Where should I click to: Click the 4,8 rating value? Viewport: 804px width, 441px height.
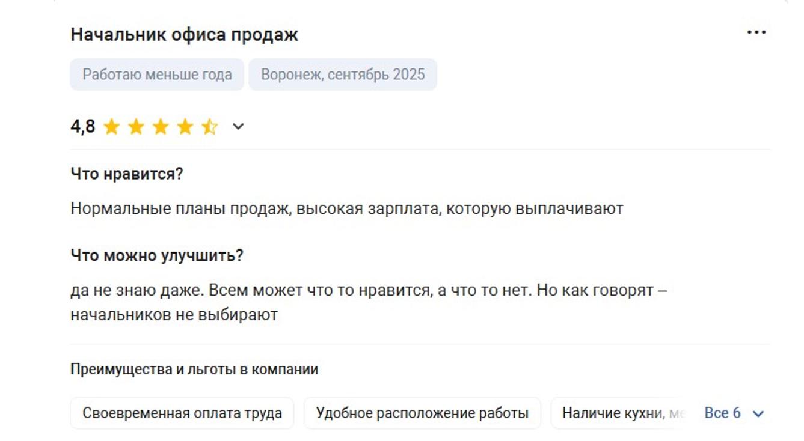[x=83, y=126]
